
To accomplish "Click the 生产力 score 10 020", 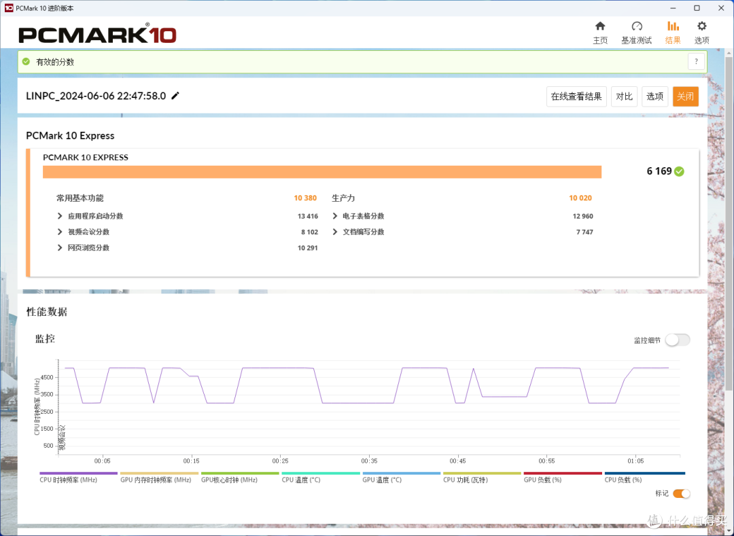I will pos(580,198).
